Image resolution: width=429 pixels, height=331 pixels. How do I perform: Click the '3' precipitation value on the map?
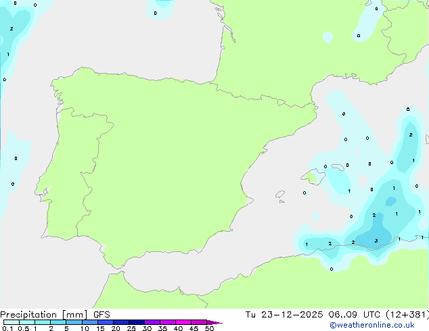[376, 241]
